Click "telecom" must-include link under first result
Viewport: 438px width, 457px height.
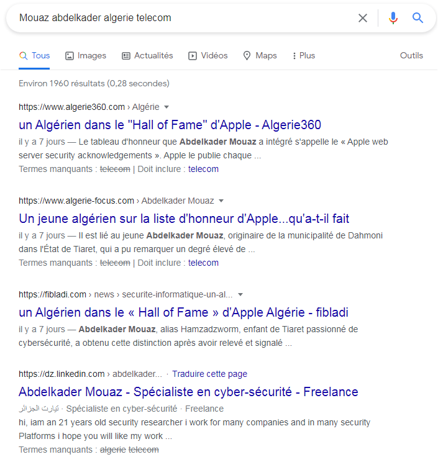coord(203,169)
